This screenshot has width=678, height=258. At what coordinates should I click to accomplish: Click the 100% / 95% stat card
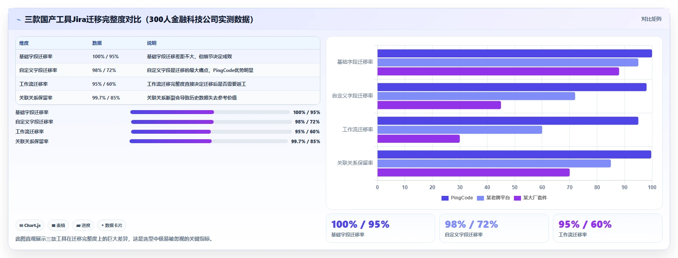(381, 228)
